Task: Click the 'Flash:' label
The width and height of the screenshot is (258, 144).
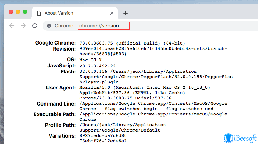Action: (68, 72)
